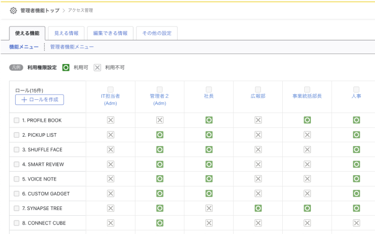Image resolution: width=375 pixels, height=234 pixels.
Task: Toggle PICKUP LIST permission for 管理者2
Action: [x=160, y=135]
